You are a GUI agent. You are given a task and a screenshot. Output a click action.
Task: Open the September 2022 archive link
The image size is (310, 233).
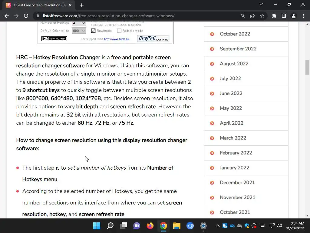[x=238, y=49]
